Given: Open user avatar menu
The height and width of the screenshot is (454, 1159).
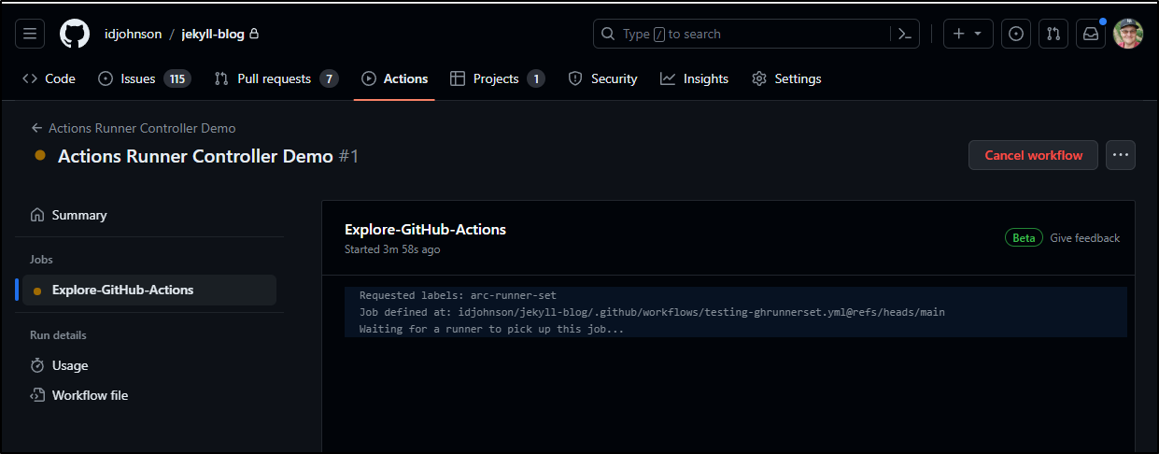Looking at the screenshot, I should click(1128, 34).
